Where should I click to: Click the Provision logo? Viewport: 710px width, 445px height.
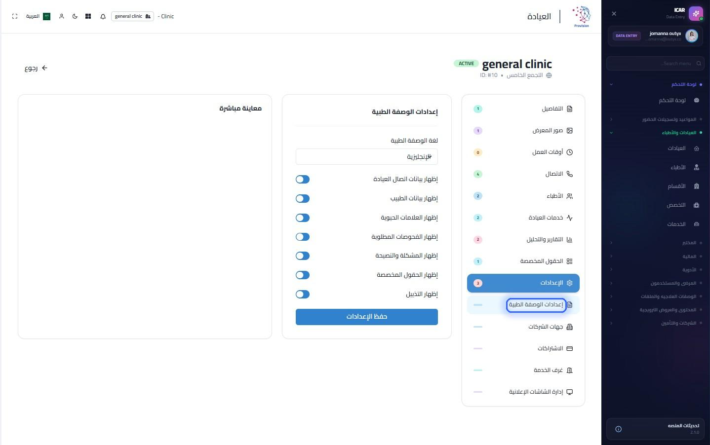point(582,16)
